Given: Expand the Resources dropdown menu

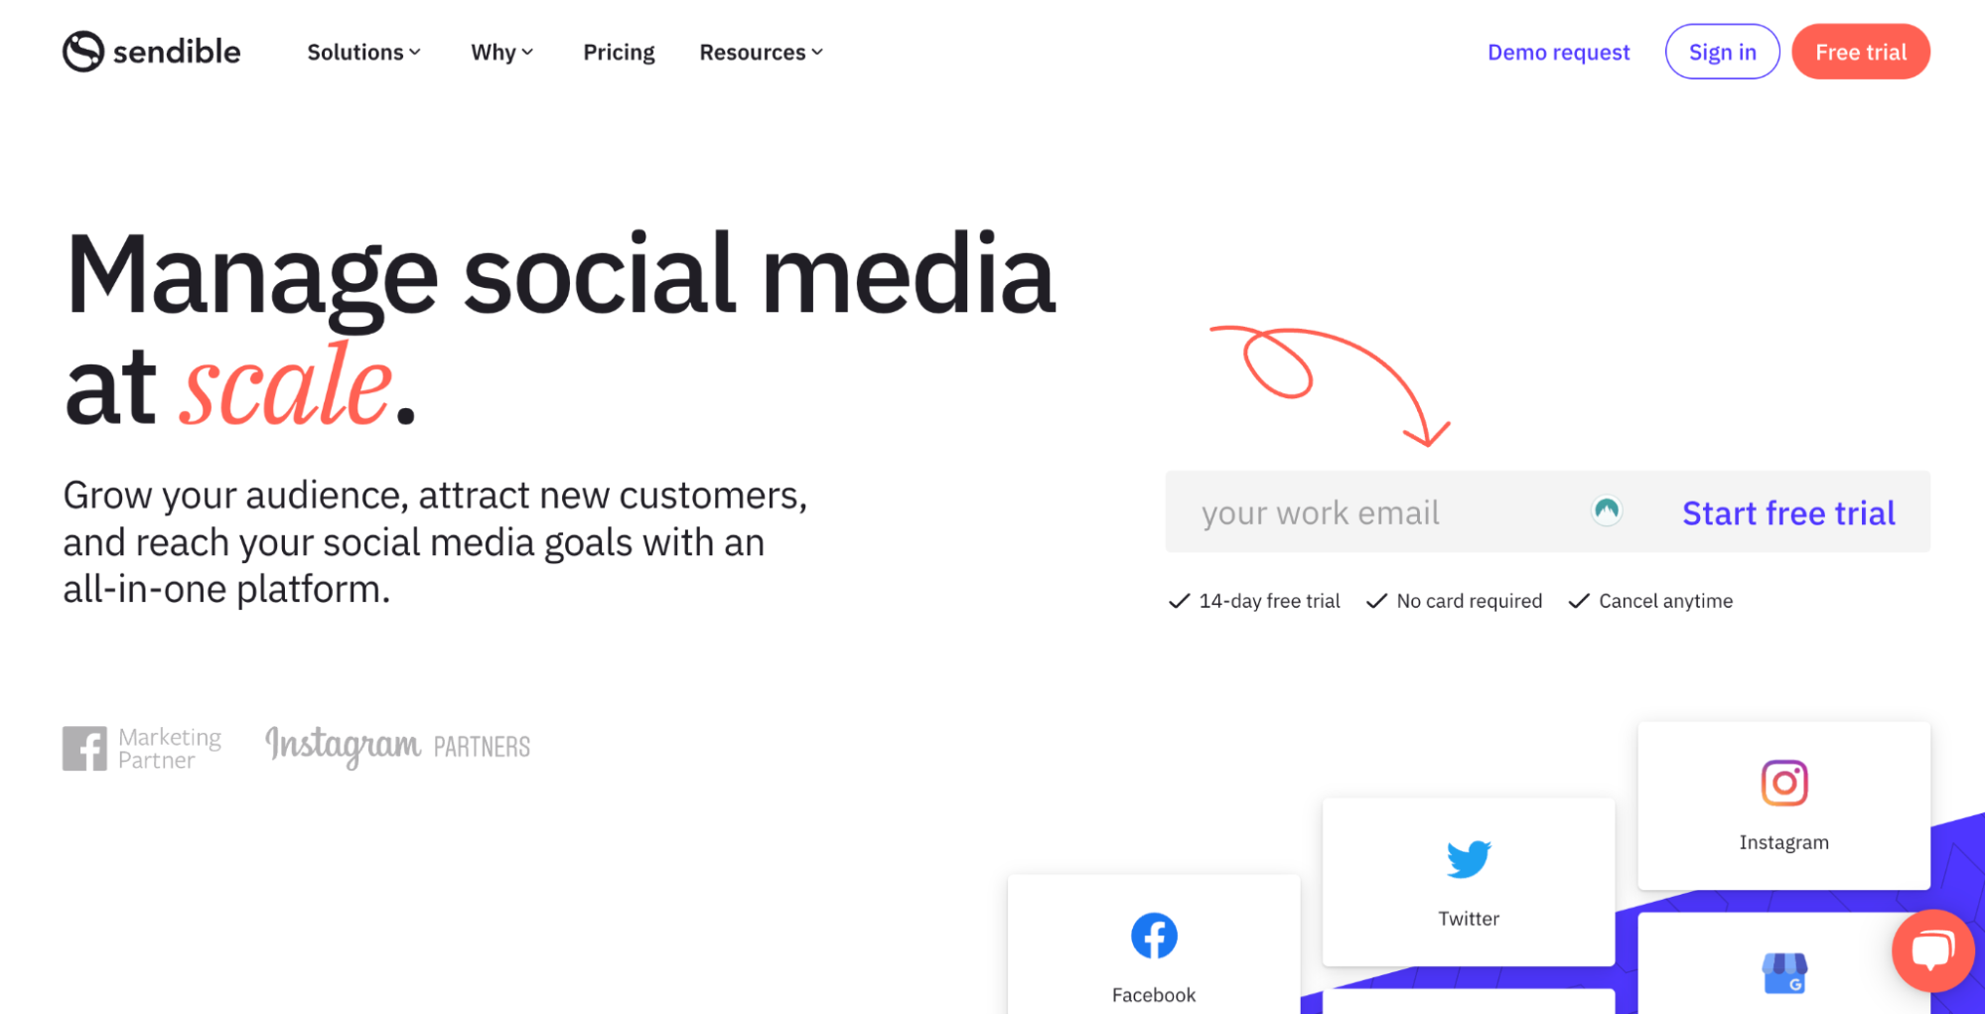Looking at the screenshot, I should click(x=761, y=53).
